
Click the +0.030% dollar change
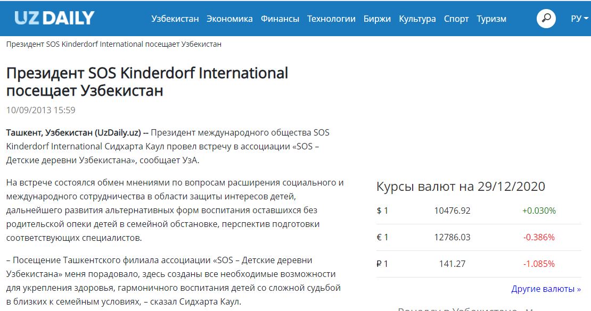click(x=539, y=211)
